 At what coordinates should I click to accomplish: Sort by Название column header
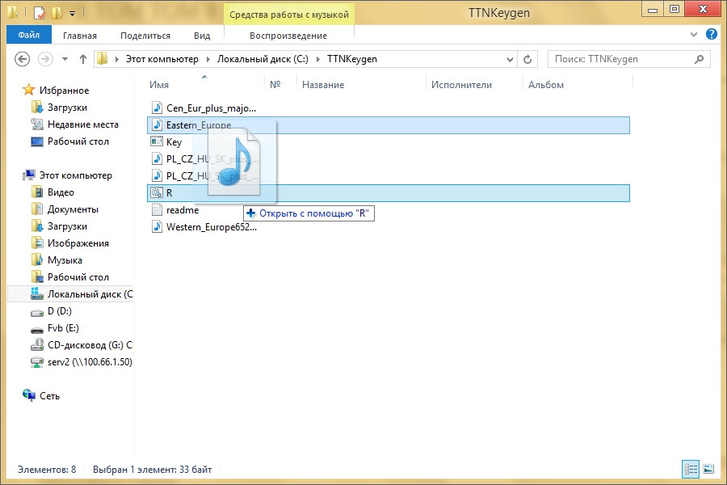pos(323,85)
